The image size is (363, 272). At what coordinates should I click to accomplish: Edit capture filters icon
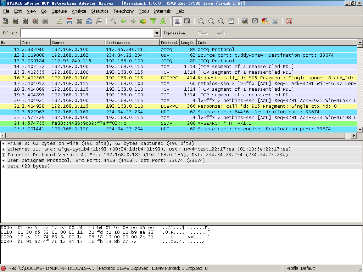click(x=245, y=21)
